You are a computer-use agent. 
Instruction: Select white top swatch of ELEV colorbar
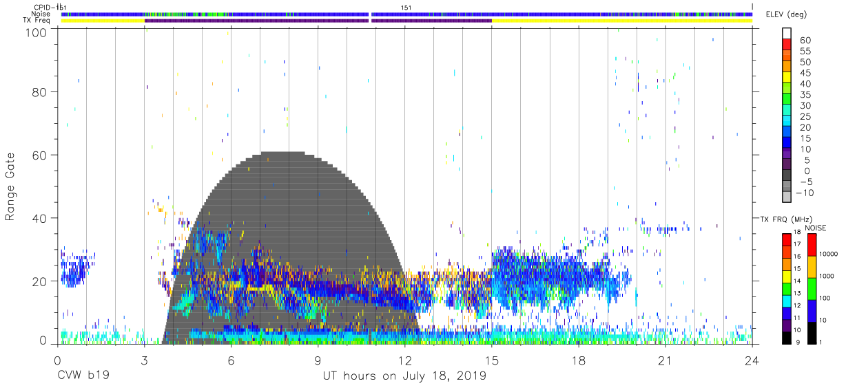(x=787, y=33)
